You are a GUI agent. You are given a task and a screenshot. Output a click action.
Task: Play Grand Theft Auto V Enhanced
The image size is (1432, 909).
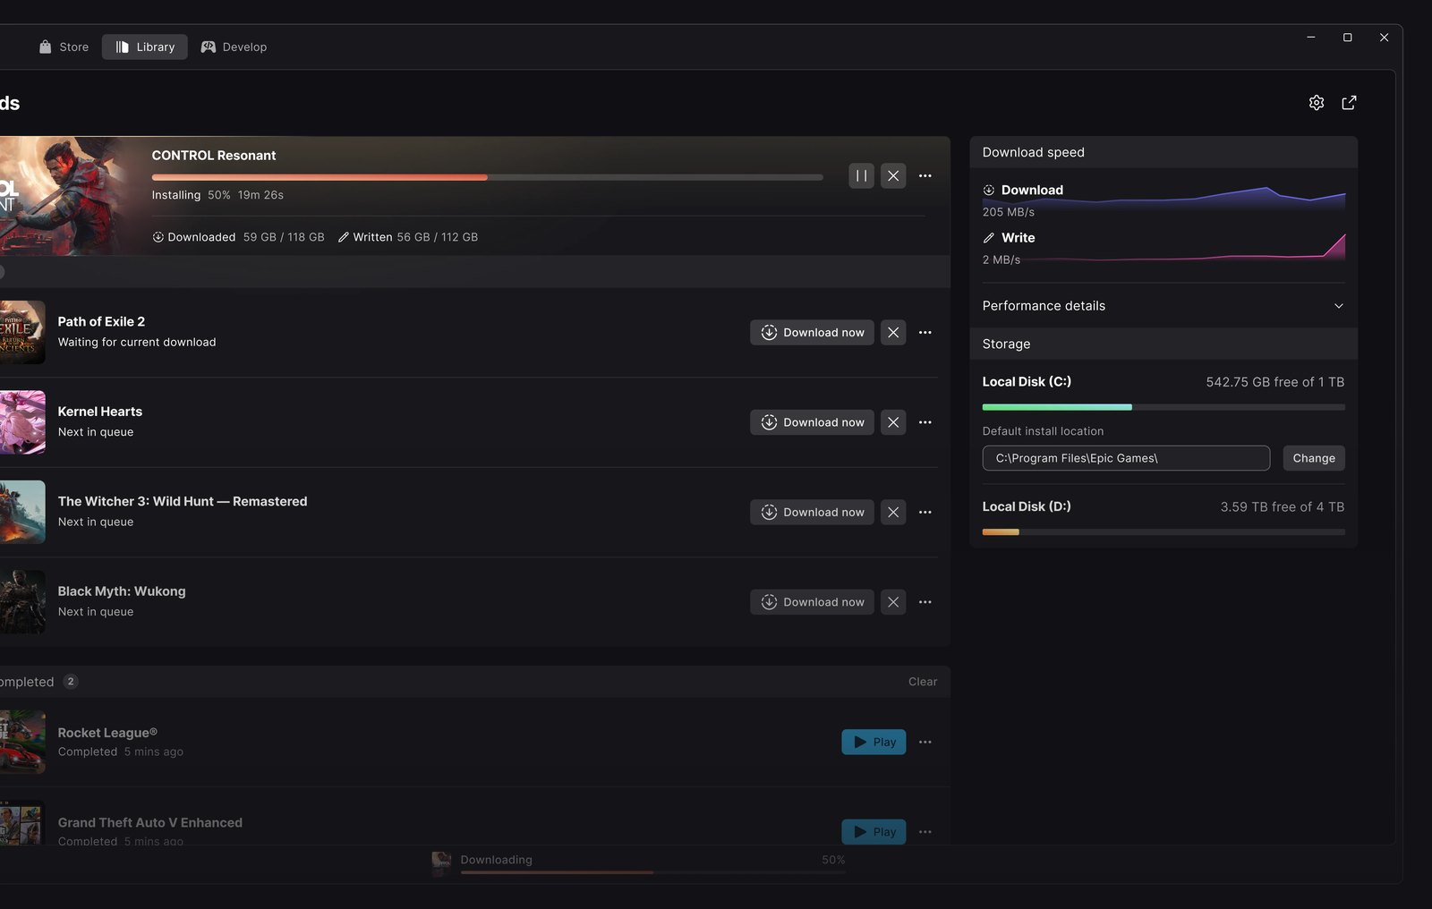pyautogui.click(x=874, y=831)
